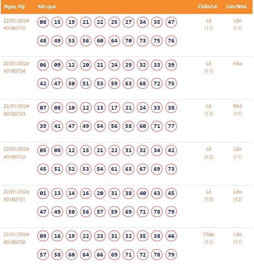Viewport: 254px width, 267px height.
Task: Click the Kết quả column header
Action: tap(47, 7)
